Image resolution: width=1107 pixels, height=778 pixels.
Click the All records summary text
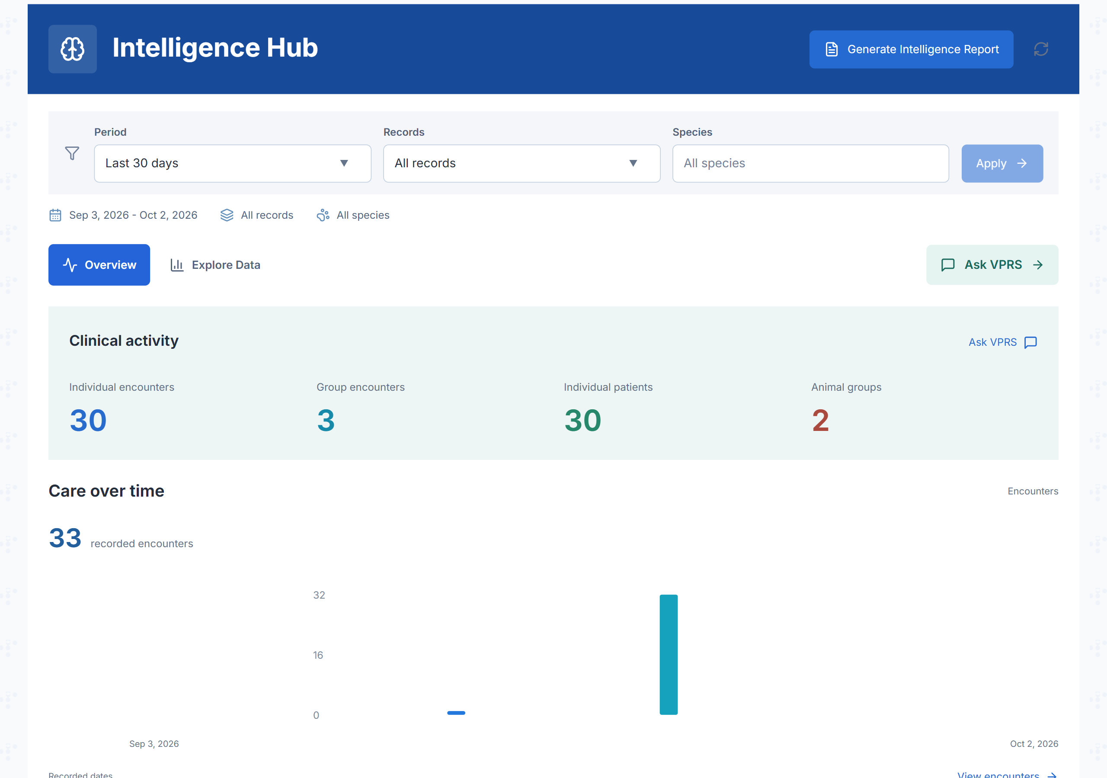tap(267, 215)
